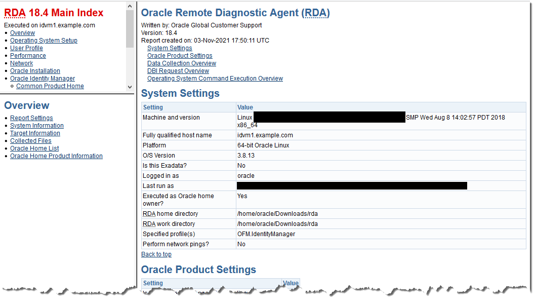Click the Overview heading in left frame
Screen dimensions: 535x304
pos(27,105)
